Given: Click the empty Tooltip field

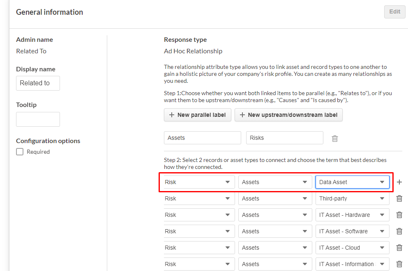Looking at the screenshot, I should tap(38, 119).
